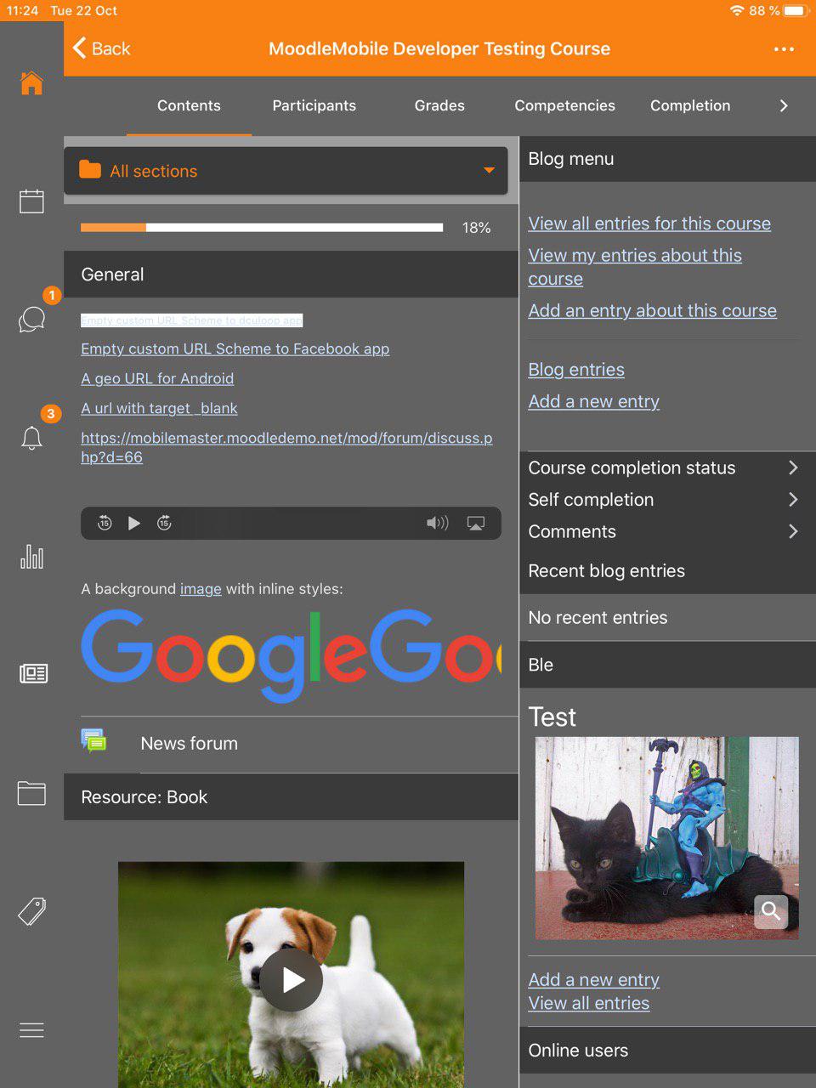Open private files folder icon

[31, 793]
